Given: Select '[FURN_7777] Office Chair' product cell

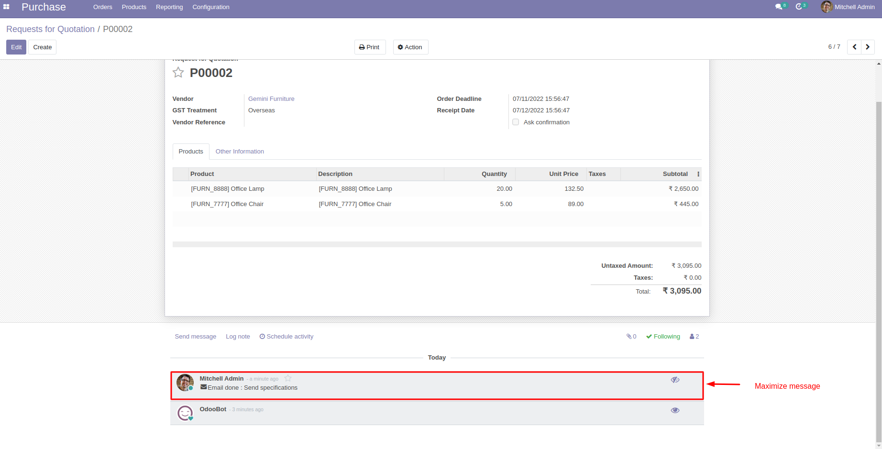Looking at the screenshot, I should pos(227,204).
